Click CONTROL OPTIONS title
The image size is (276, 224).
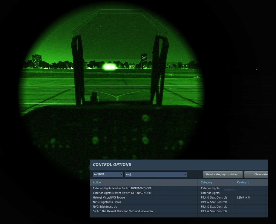(x=112, y=165)
